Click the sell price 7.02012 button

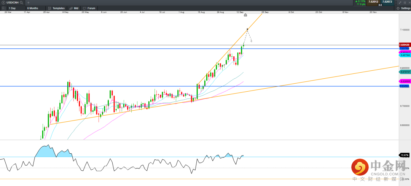(x=373, y=2)
